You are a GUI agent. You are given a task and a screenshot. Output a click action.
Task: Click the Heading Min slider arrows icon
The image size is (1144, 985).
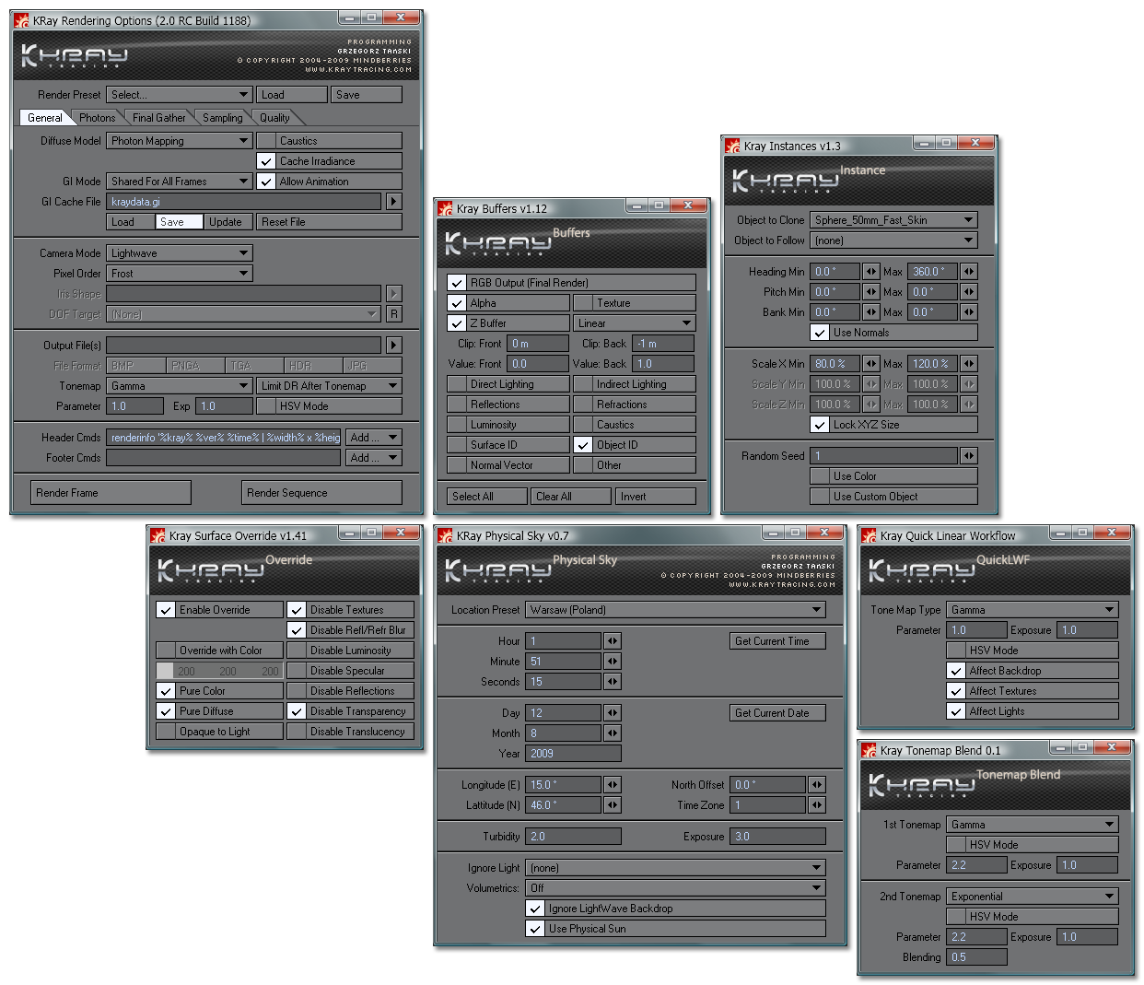pyautogui.click(x=870, y=272)
